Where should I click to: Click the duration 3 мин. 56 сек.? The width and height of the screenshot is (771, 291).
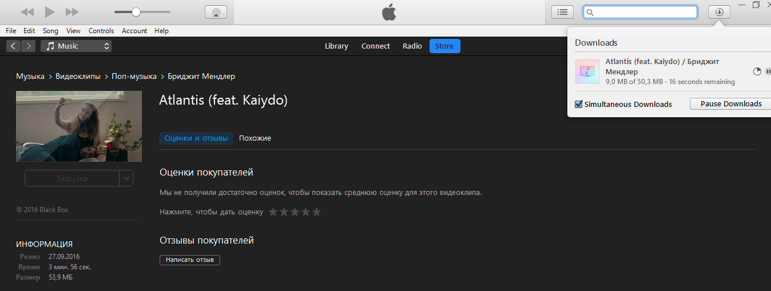pyautogui.click(x=70, y=267)
